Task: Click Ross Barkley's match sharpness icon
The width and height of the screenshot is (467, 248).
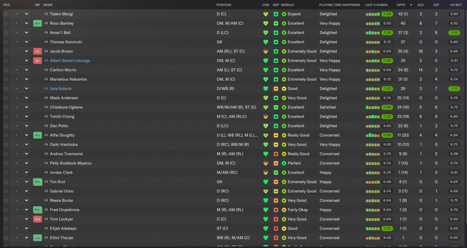Action: pyautogui.click(x=276, y=23)
